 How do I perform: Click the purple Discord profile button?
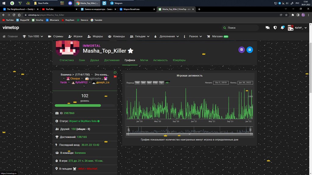tap(242, 50)
